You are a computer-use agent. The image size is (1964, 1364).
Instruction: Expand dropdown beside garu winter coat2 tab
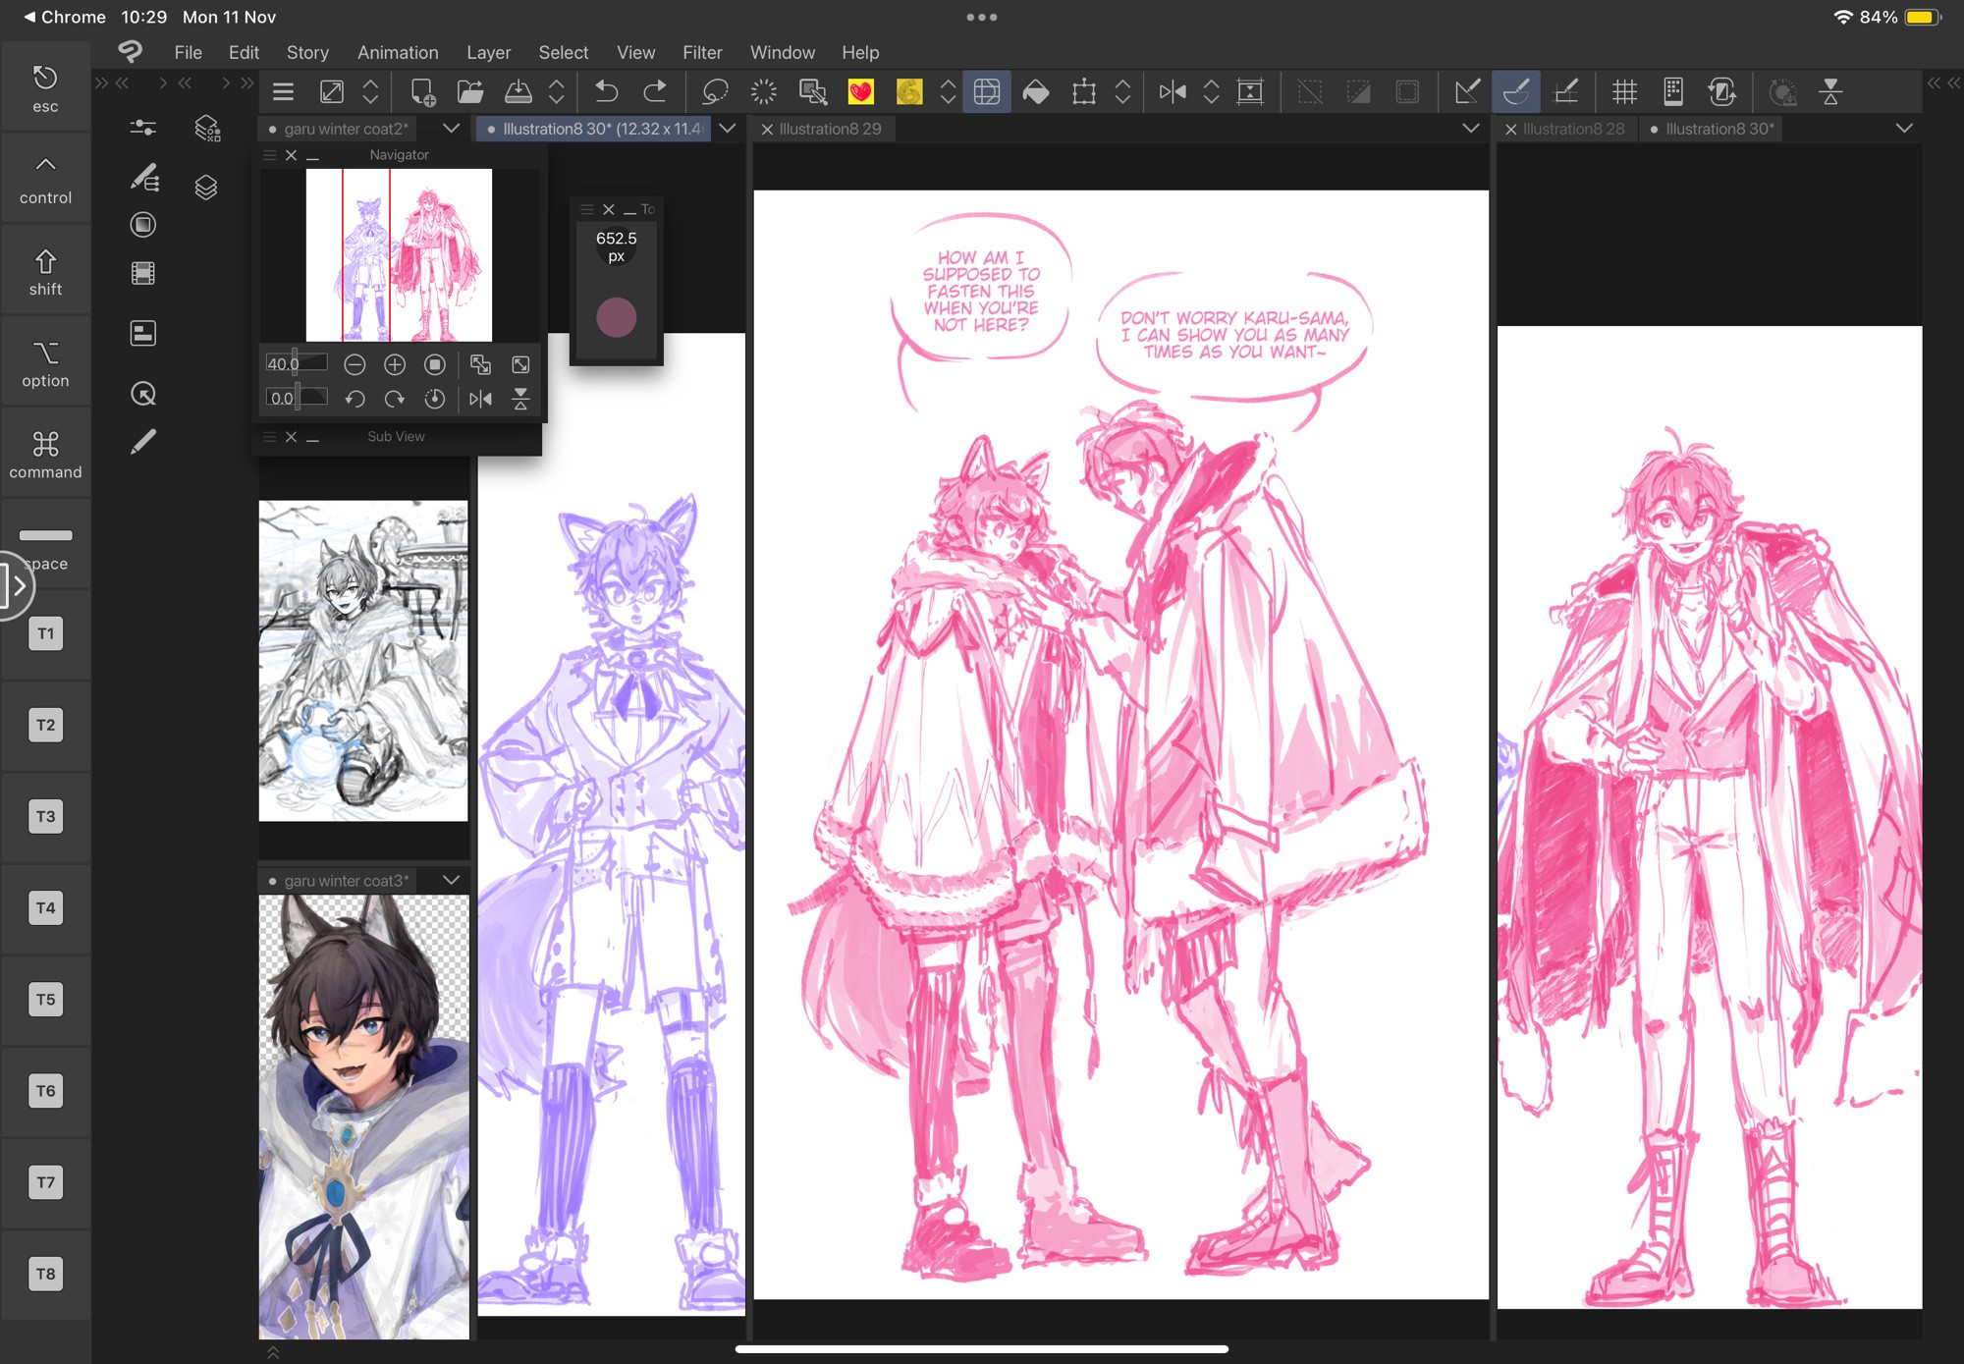point(451,128)
